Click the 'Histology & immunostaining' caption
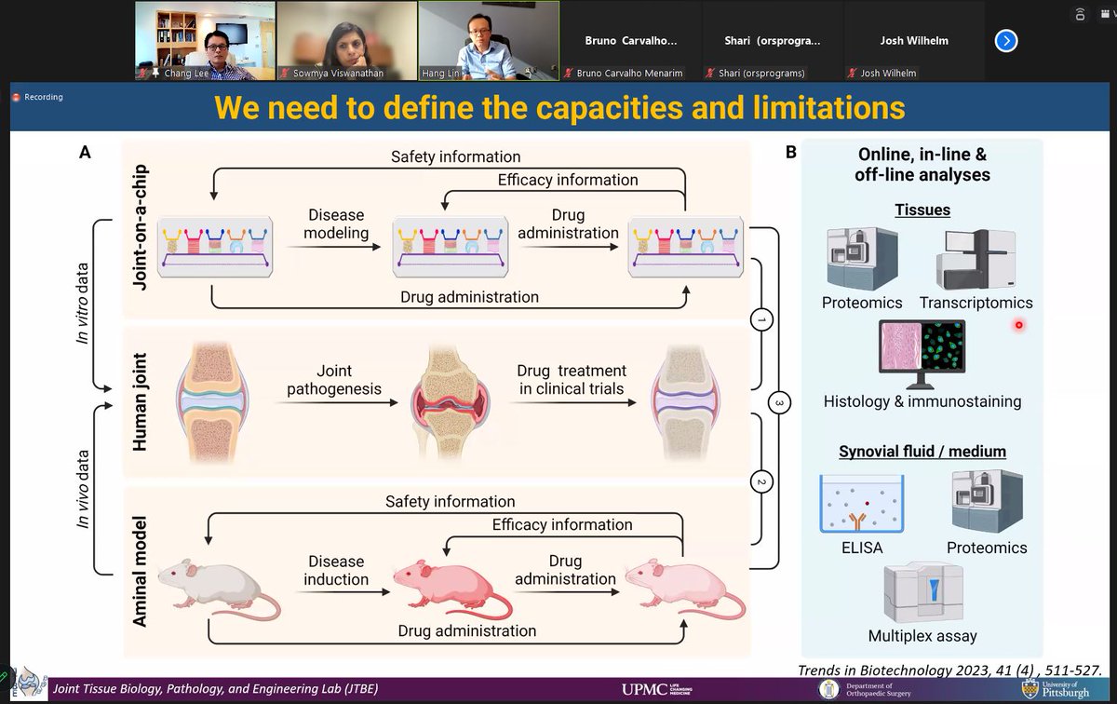Viewport: 1117px width, 704px height. (x=922, y=402)
